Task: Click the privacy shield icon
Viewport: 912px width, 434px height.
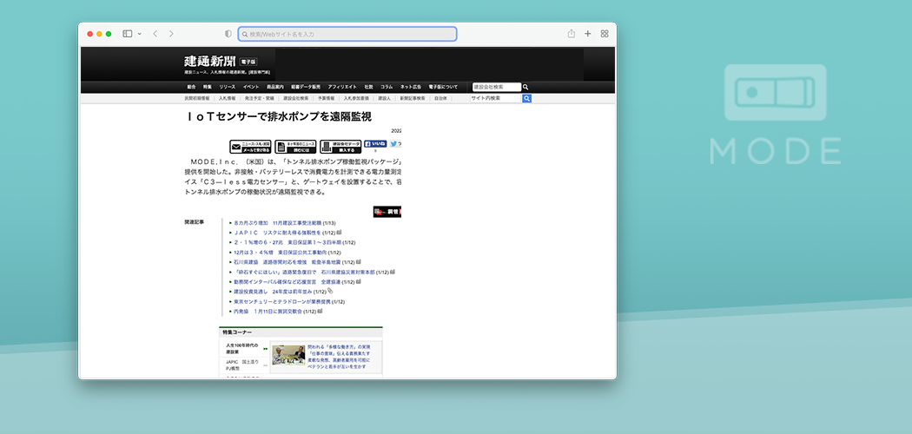Action: coord(228,34)
